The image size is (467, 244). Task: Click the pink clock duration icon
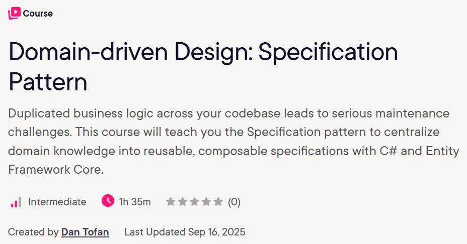(x=108, y=201)
